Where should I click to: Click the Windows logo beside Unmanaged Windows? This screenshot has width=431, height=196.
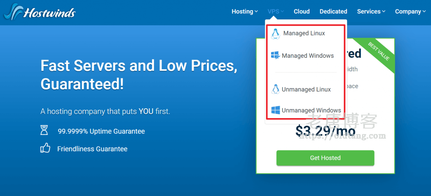click(x=276, y=110)
